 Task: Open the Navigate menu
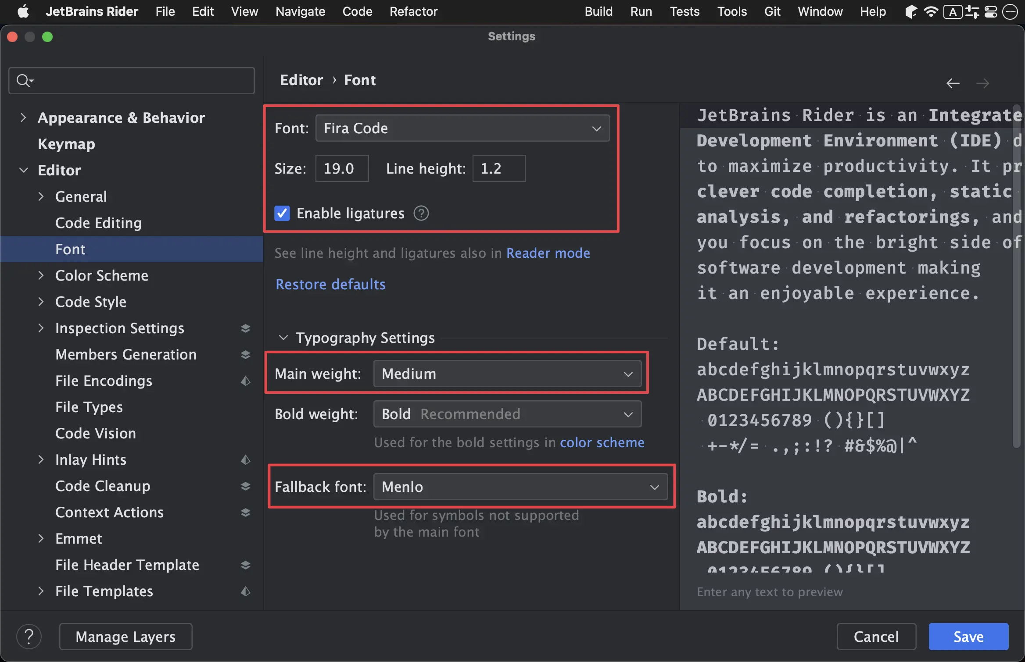tap(300, 11)
